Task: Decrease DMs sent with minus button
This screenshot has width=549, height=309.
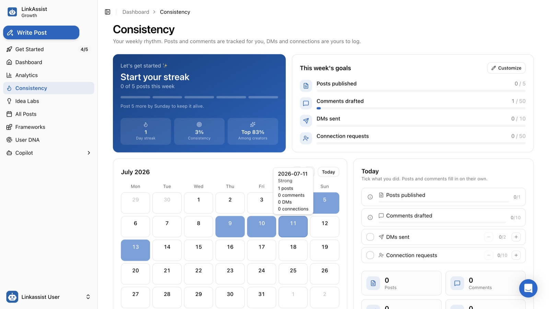Action: click(x=489, y=237)
